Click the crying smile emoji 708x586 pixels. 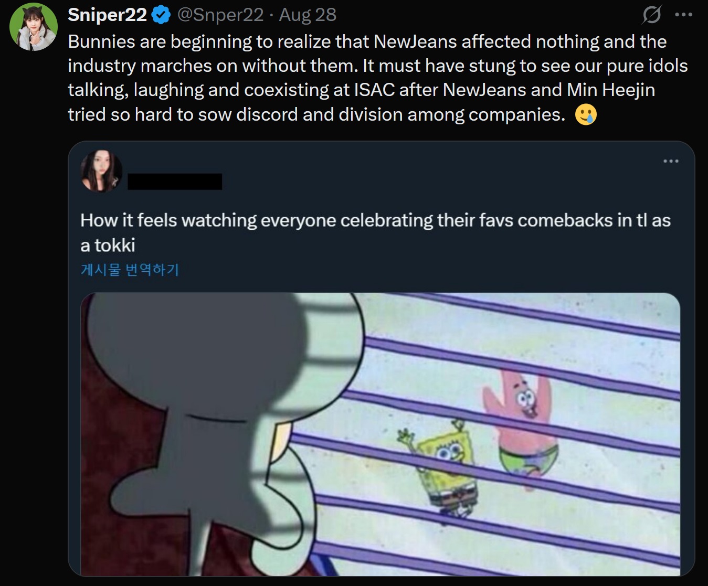tap(586, 114)
